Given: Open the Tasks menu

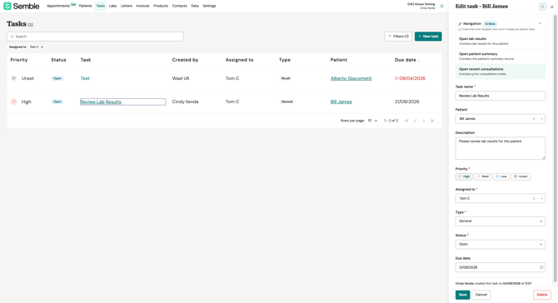Looking at the screenshot, I should click(x=100, y=6).
